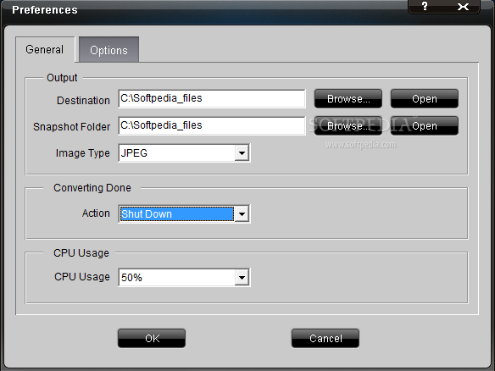Close the Preferences dialog with X

click(463, 6)
